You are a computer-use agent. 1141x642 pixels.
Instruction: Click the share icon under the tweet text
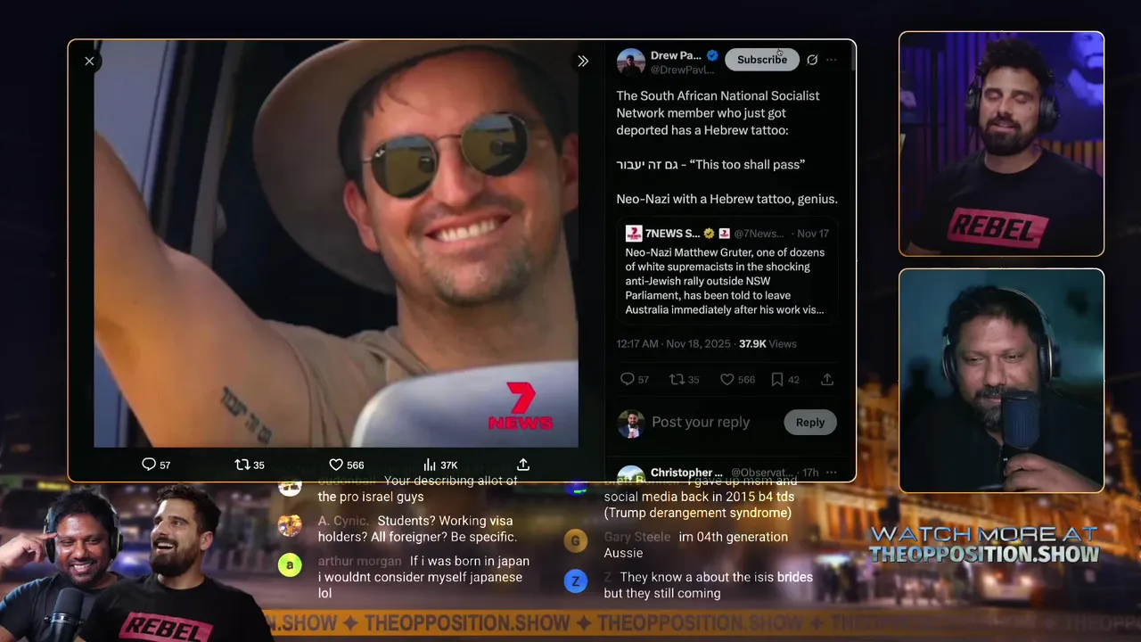[x=827, y=379]
